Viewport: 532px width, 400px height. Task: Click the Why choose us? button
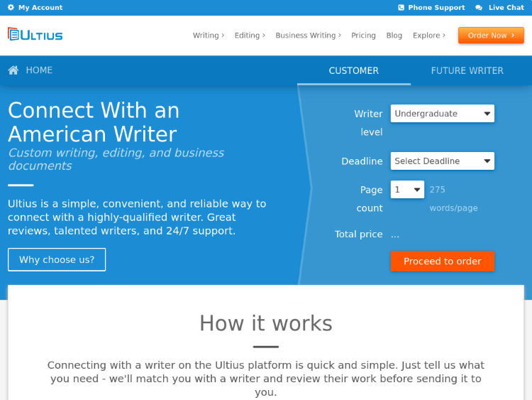[57, 259]
